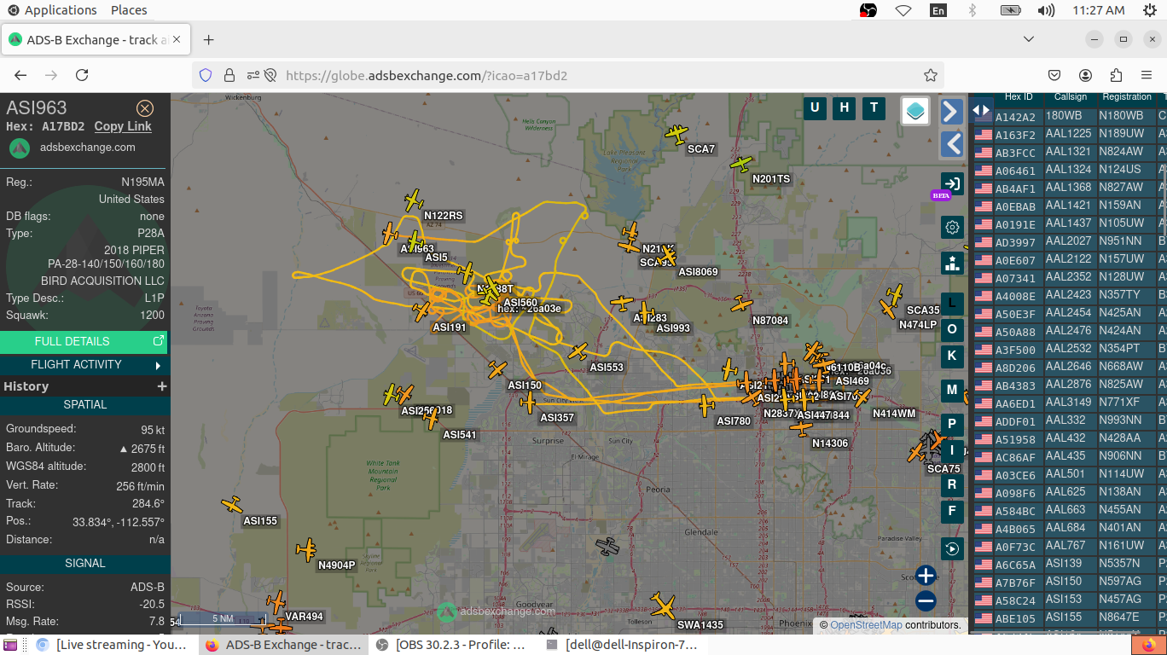This screenshot has width=1167, height=655.
Task: Switch to OBS window in taskbar
Action: click(452, 645)
